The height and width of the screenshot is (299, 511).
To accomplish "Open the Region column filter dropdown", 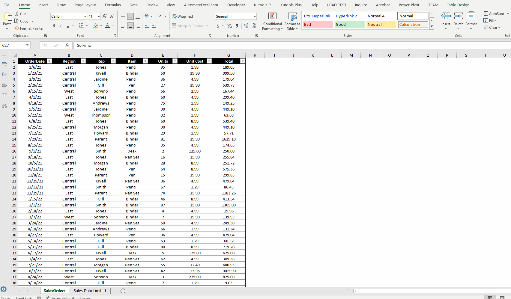I will coord(83,61).
